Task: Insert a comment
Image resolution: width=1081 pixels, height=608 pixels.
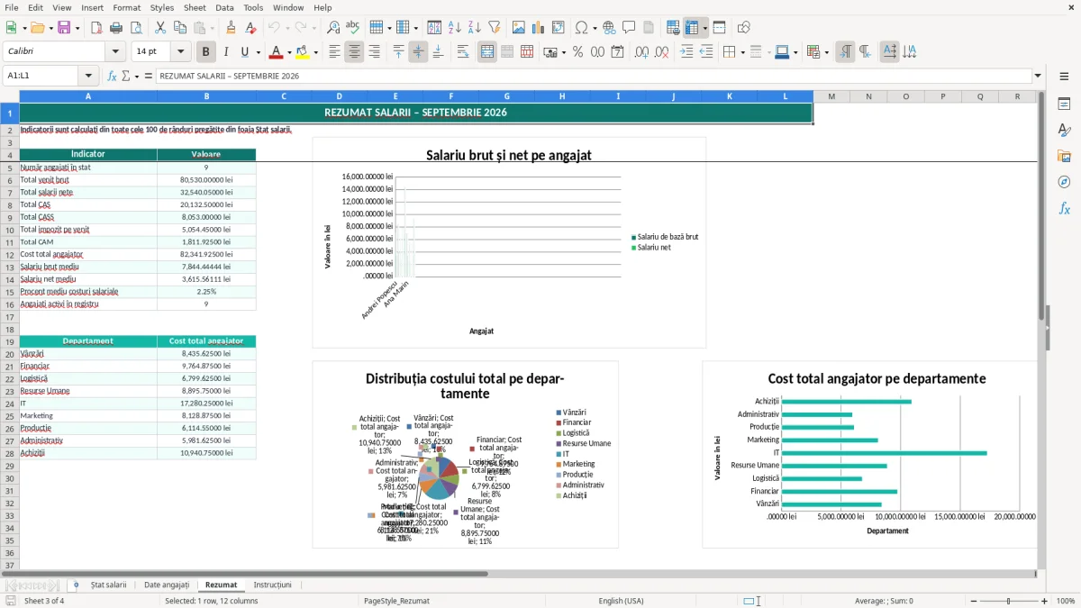Action: pos(629,28)
